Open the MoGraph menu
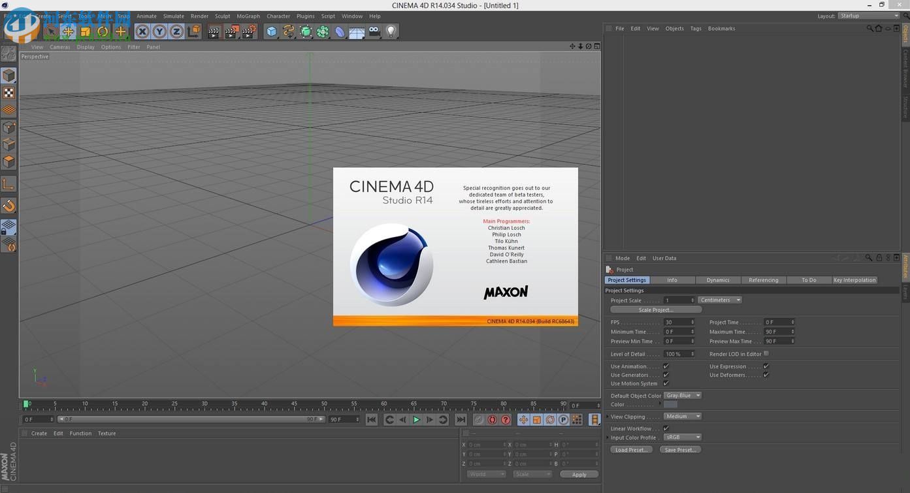 [x=248, y=16]
